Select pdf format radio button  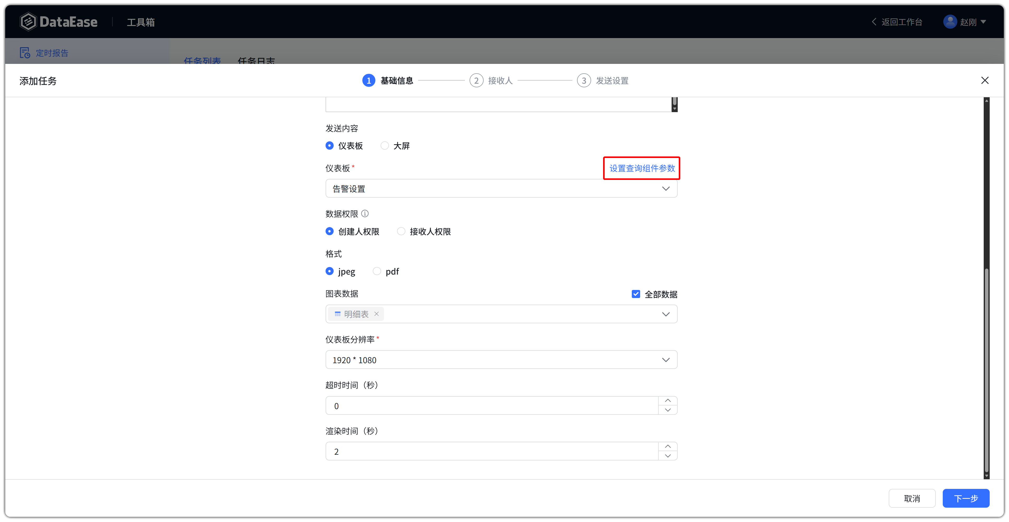[x=377, y=271]
